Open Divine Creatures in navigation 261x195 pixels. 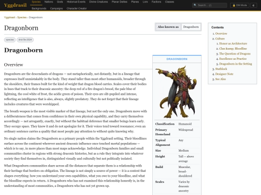99,2
